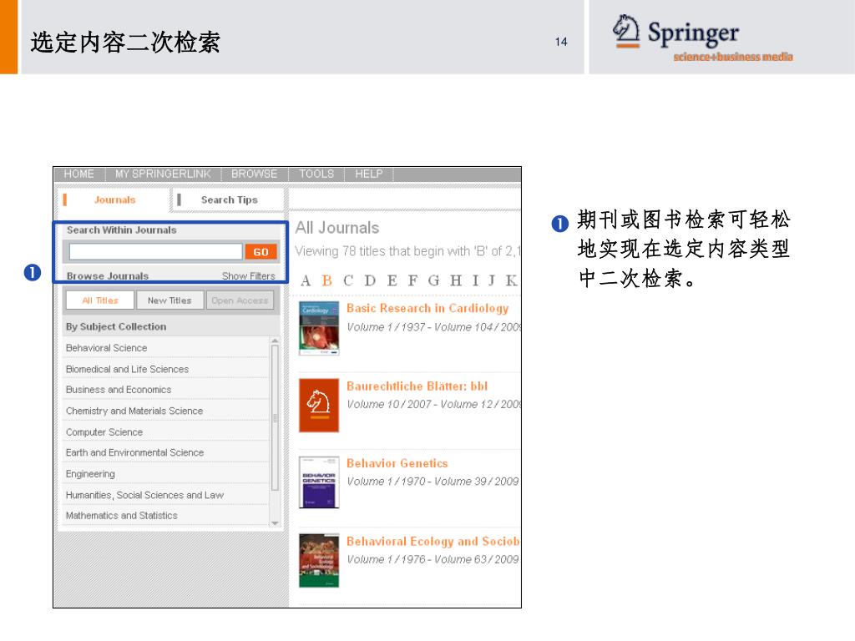The height and width of the screenshot is (641, 855).
Task: Focus the Search Within Journals field
Action: click(x=155, y=252)
